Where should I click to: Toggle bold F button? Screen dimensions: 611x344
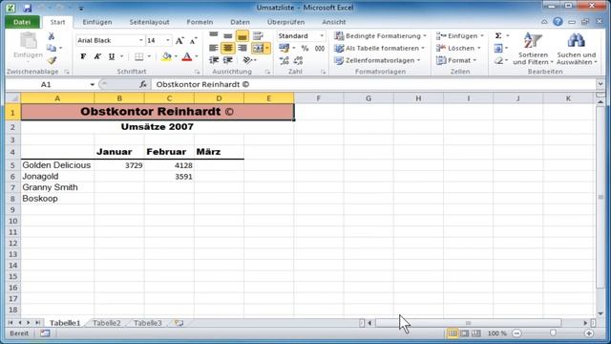tap(83, 57)
